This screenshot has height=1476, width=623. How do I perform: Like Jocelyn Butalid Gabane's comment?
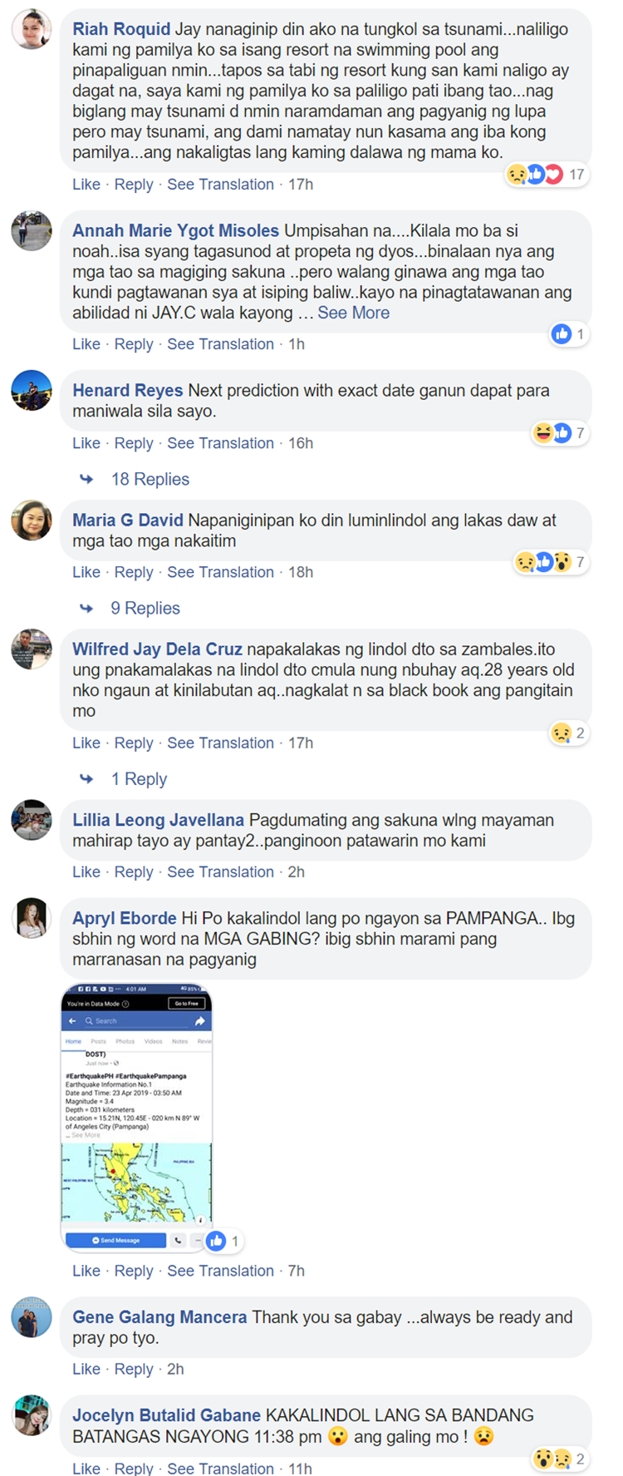(86, 1468)
